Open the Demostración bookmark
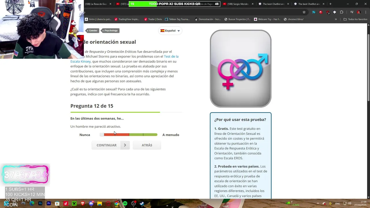The image size is (370, 208). (x=208, y=19)
